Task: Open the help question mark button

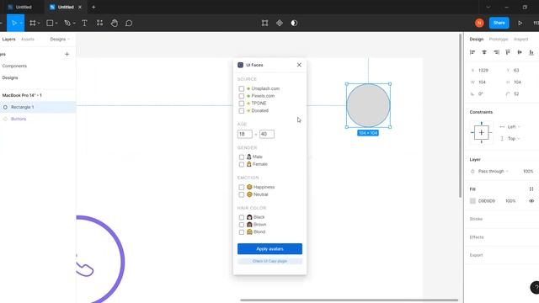Action: (535, 288)
